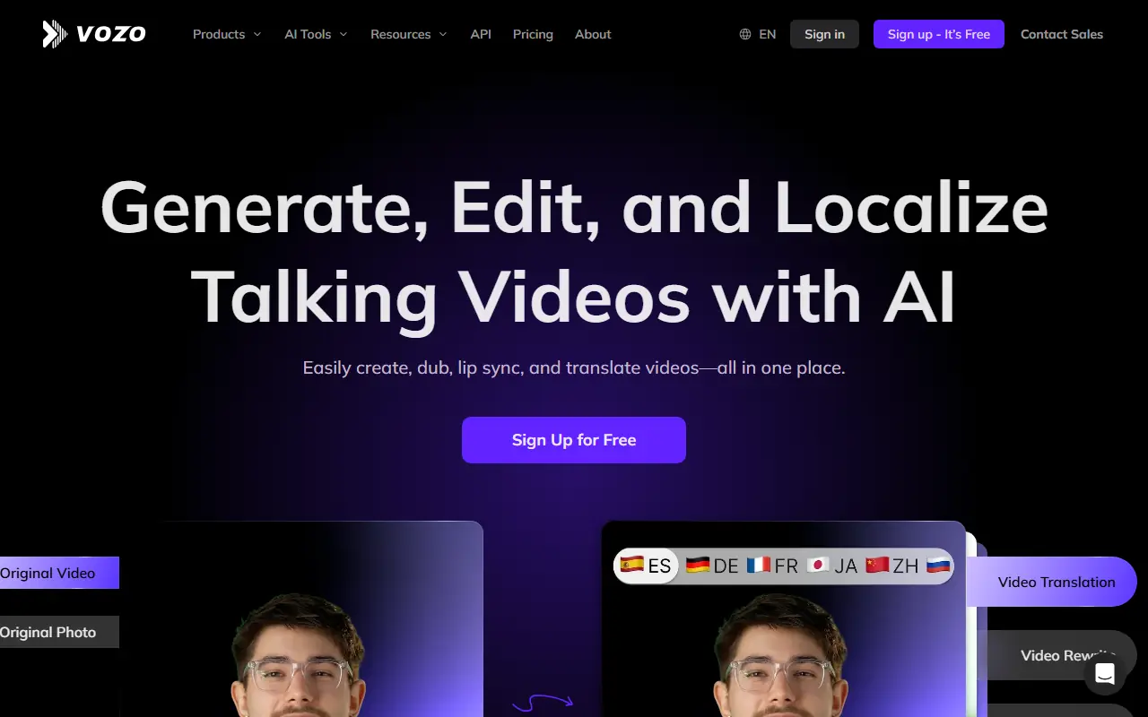Click the globe language icon
The width and height of the screenshot is (1148, 717).
[745, 34]
